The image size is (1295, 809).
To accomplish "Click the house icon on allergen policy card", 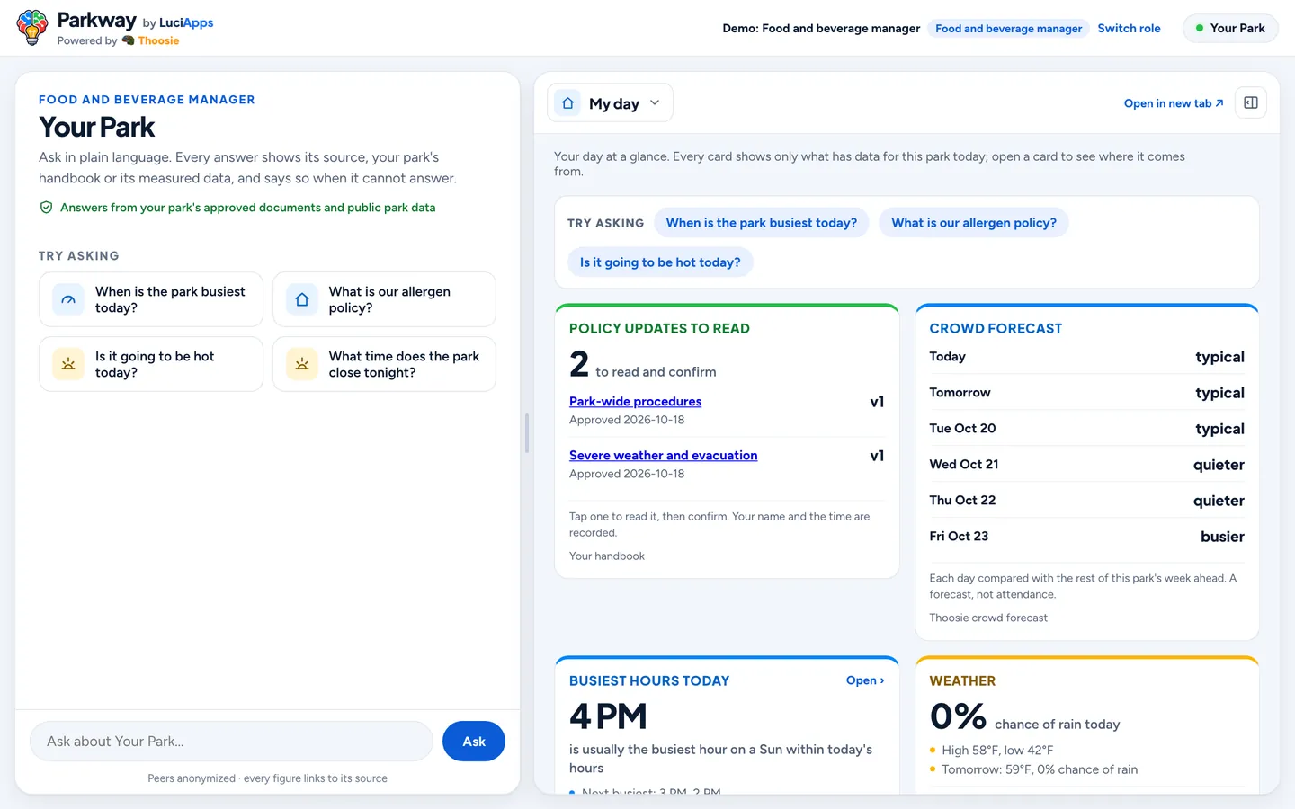I will [x=302, y=299].
